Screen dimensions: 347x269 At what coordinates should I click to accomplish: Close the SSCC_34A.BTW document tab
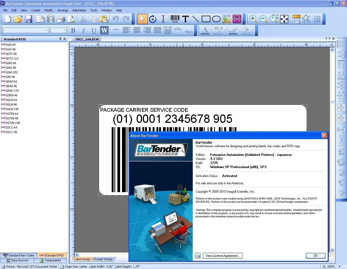tap(333, 39)
